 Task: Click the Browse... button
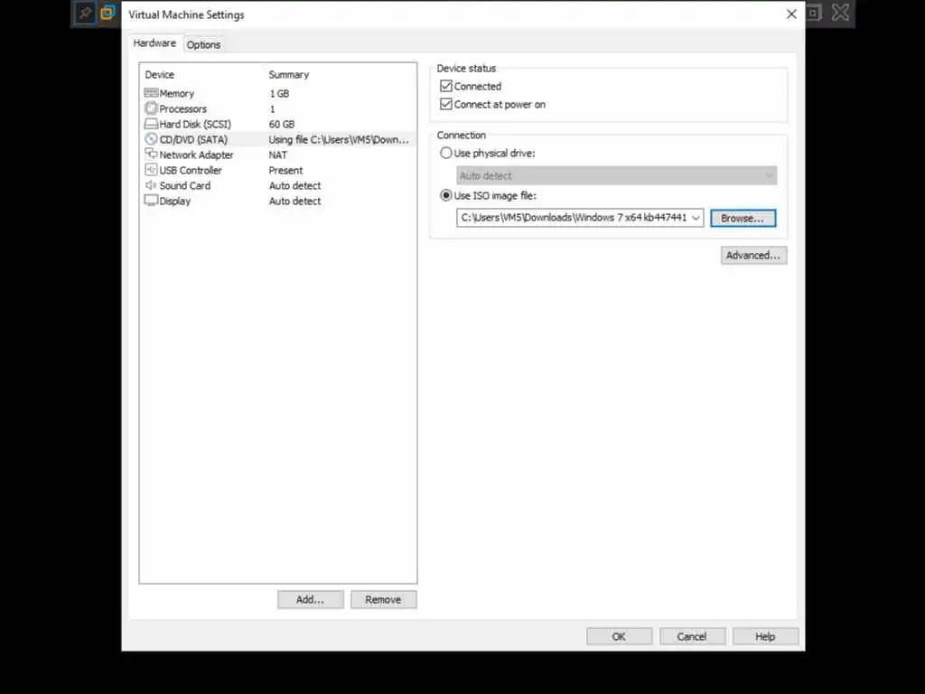[743, 219]
